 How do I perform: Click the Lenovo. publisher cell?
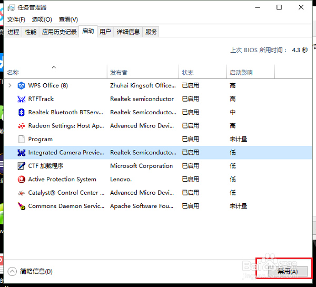coord(121,179)
